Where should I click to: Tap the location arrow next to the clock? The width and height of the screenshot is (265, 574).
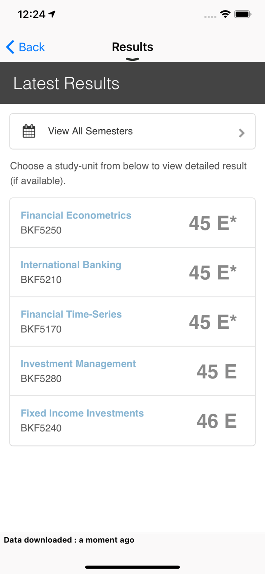point(52,14)
